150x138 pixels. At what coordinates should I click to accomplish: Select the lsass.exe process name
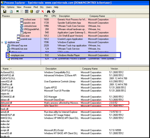point(25,36)
